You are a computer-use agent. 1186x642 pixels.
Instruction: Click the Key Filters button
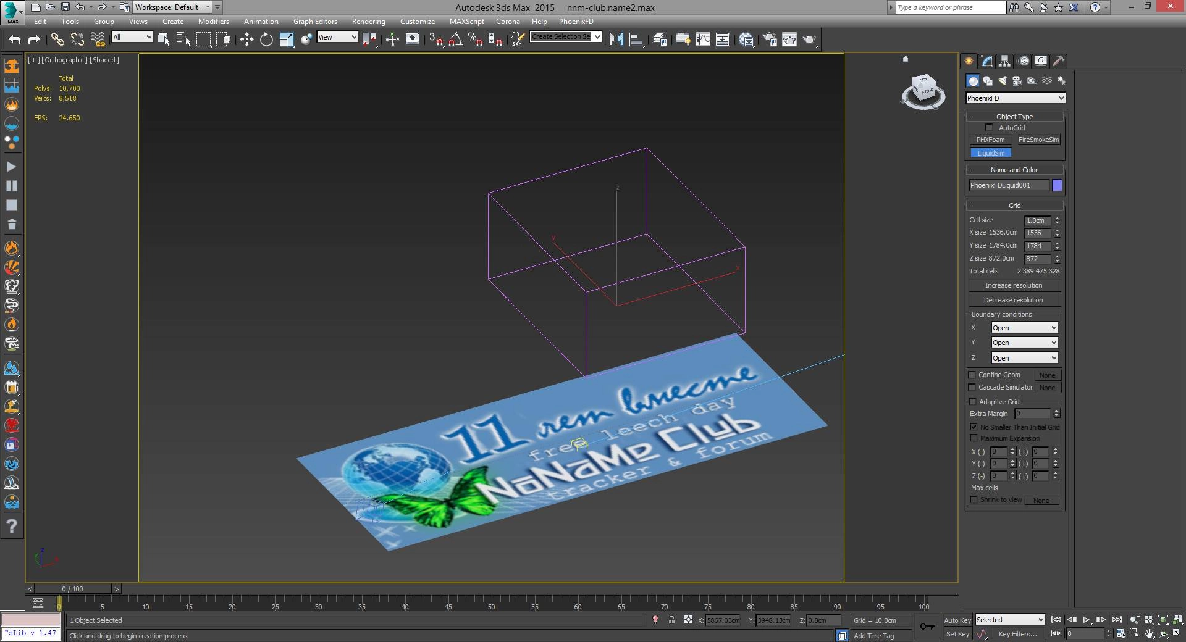point(1017,634)
